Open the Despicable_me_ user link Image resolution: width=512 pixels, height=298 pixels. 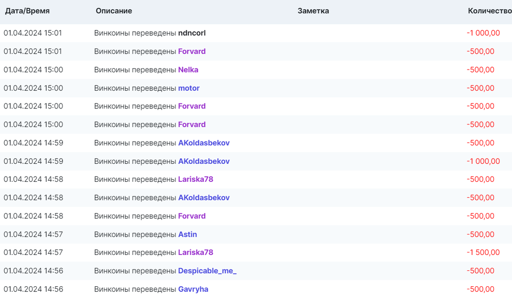[x=207, y=271]
